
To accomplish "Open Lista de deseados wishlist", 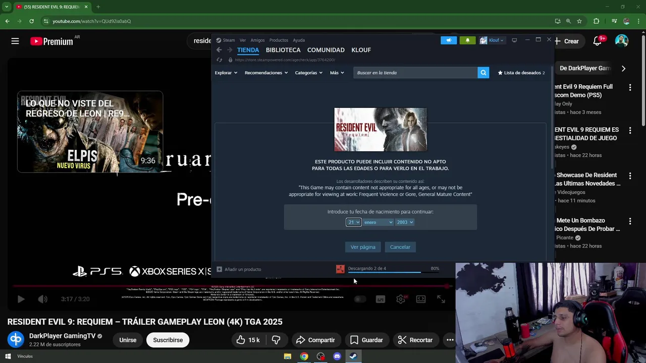I will [x=521, y=73].
